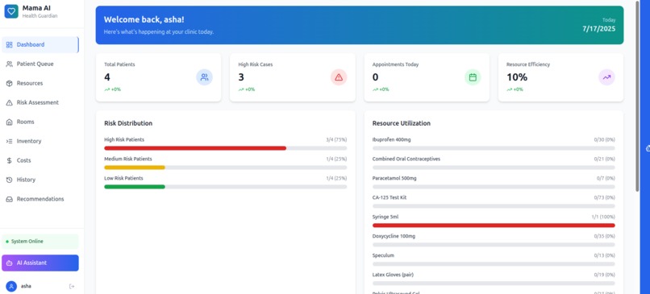Open the Dashboard menu item
This screenshot has width=650, height=294.
click(x=40, y=45)
